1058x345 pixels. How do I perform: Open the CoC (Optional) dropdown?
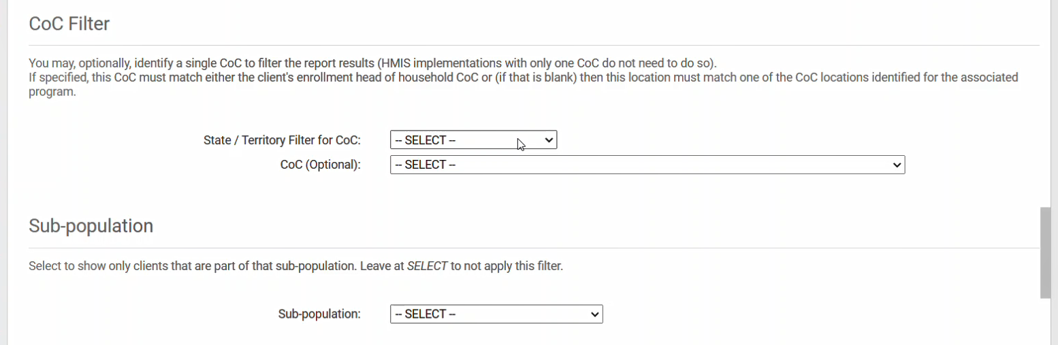tap(647, 165)
